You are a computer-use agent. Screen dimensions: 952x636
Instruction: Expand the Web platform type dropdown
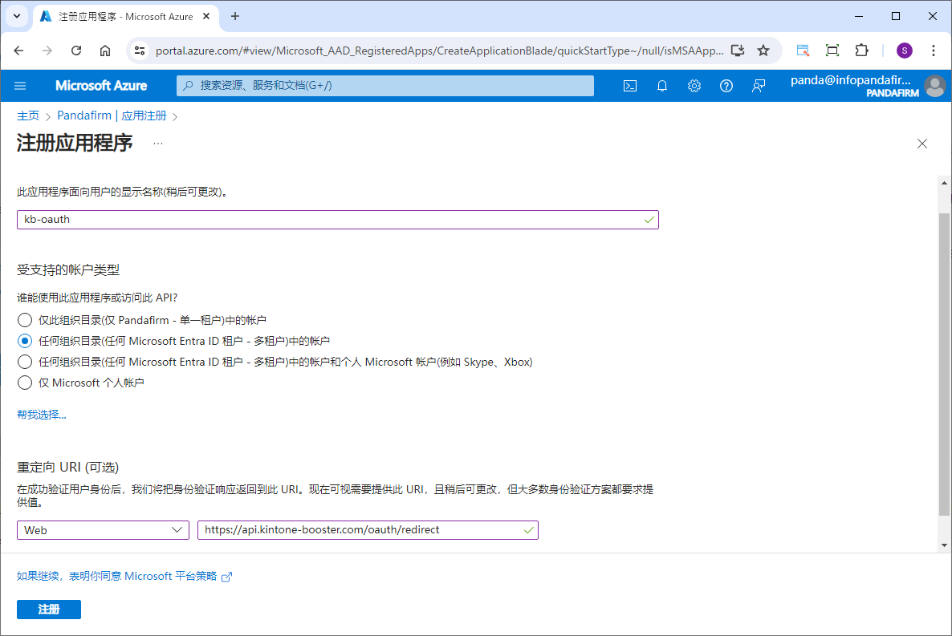click(103, 530)
